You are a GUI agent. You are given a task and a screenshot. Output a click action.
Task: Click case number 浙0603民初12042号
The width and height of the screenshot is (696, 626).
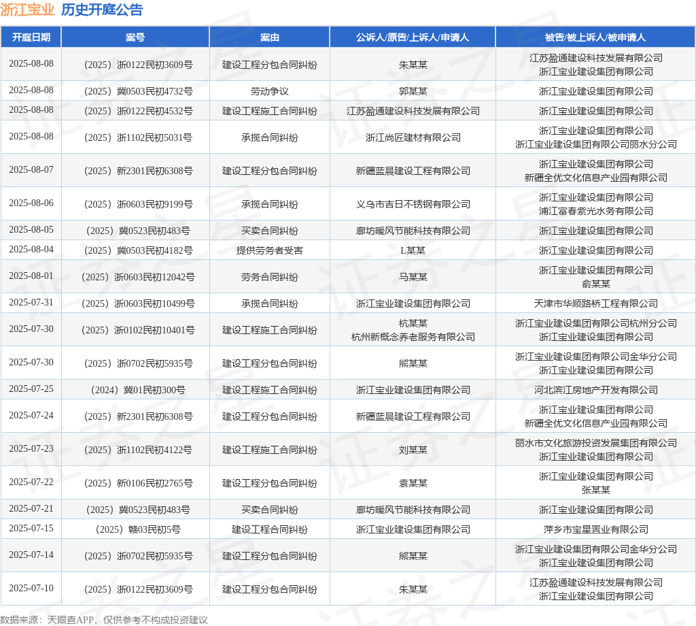[139, 277]
